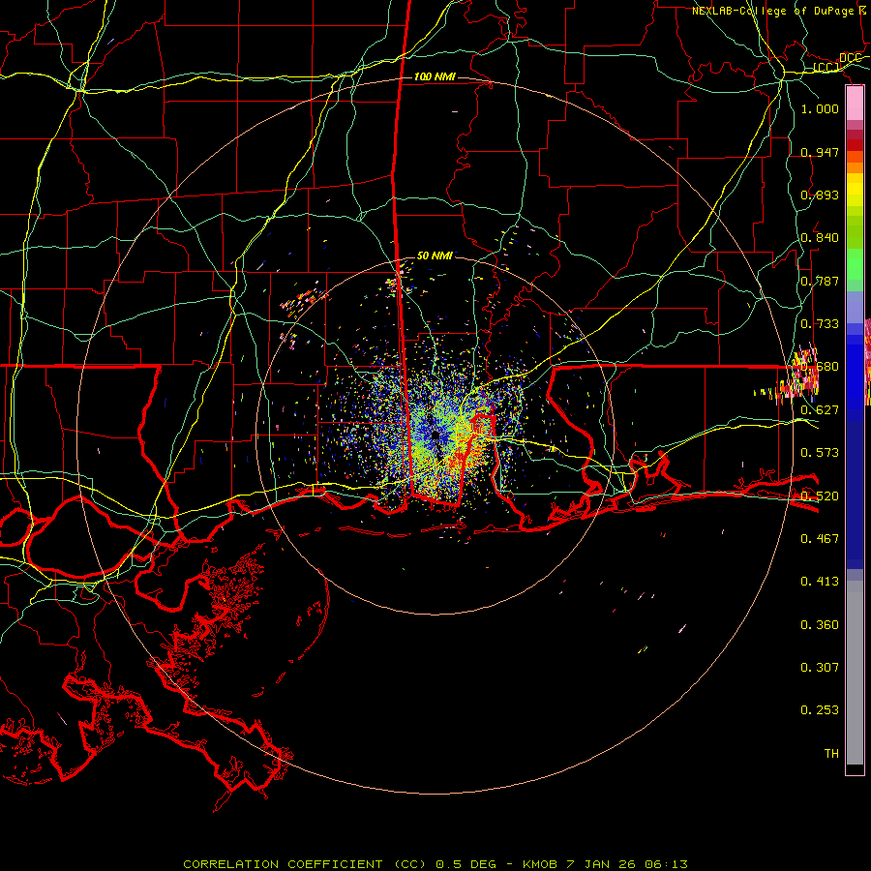Click the 0.253 legend value
Screen dimensions: 871x871
[x=820, y=710]
